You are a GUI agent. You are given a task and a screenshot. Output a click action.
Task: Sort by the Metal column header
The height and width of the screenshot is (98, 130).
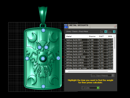coord(76,36)
